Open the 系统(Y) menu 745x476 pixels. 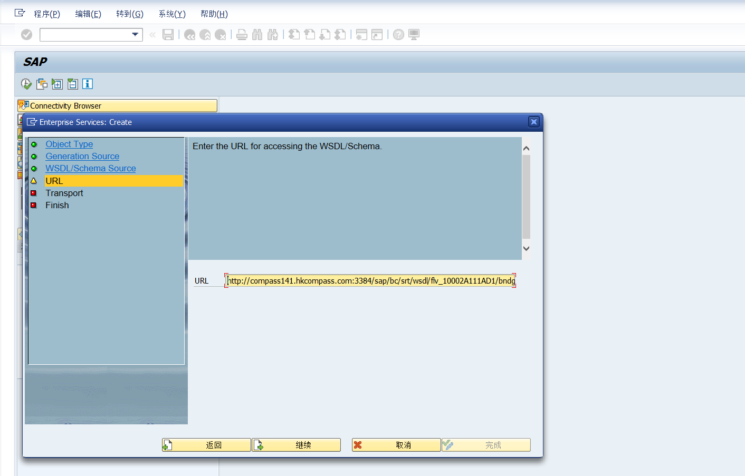pos(172,14)
